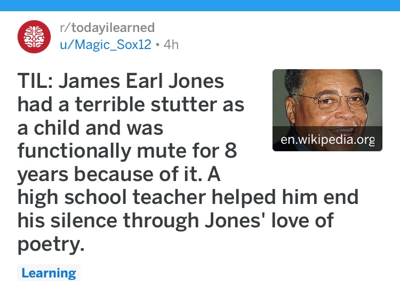This screenshot has width=400, height=287.
Task: Click the 'his silence through Jones' love of' line
Action: [x=175, y=222]
